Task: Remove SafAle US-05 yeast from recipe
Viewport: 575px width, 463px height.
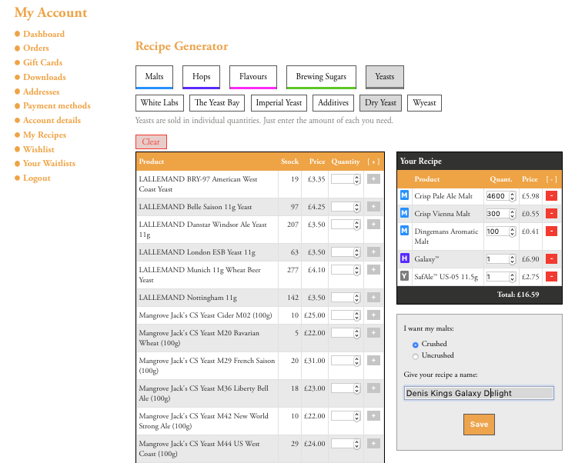Action: coord(551,277)
